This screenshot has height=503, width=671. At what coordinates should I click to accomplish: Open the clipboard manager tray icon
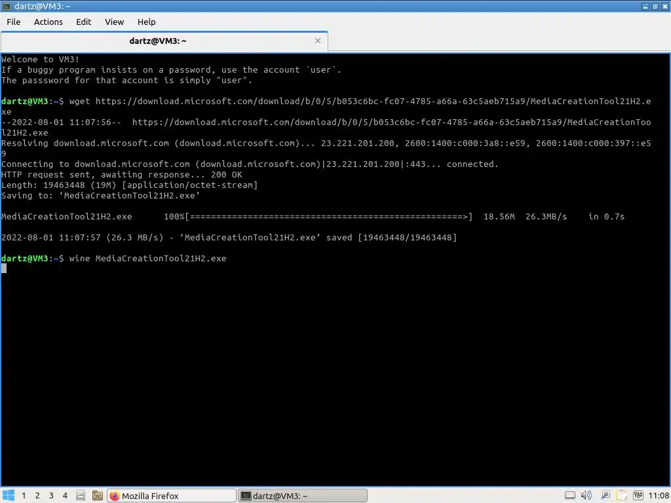(x=622, y=495)
